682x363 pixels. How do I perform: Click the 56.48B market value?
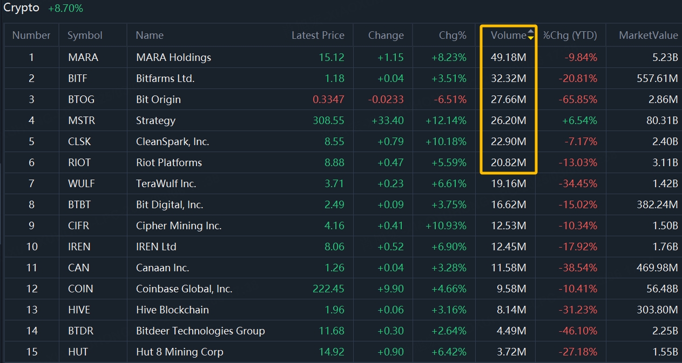[662, 289]
